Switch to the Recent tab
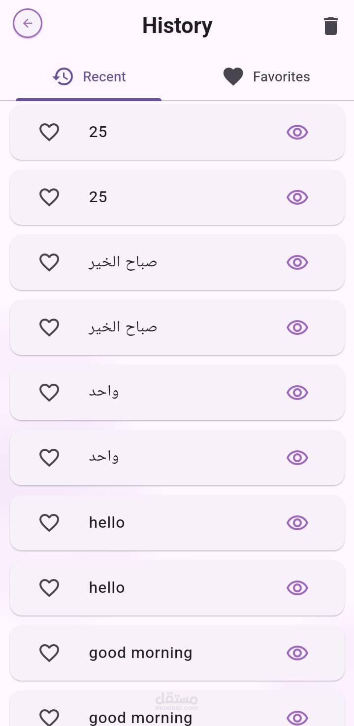354x726 pixels. pos(89,77)
